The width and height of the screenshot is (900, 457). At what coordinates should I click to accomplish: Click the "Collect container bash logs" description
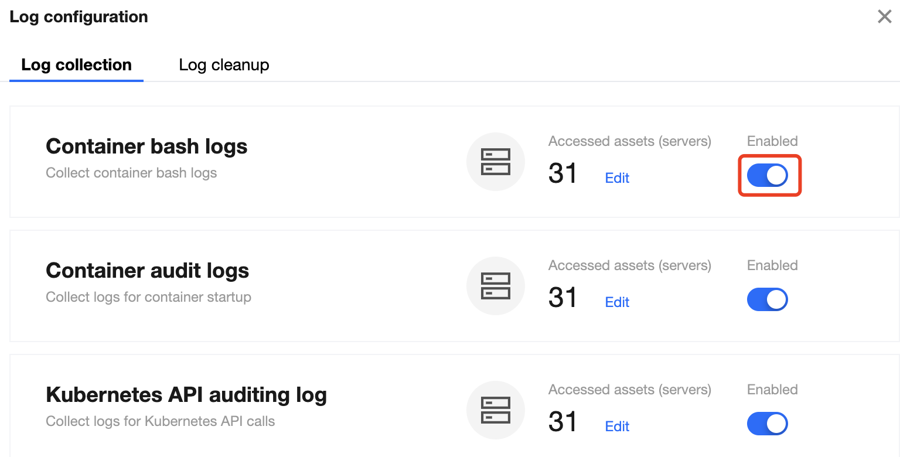pyautogui.click(x=131, y=173)
